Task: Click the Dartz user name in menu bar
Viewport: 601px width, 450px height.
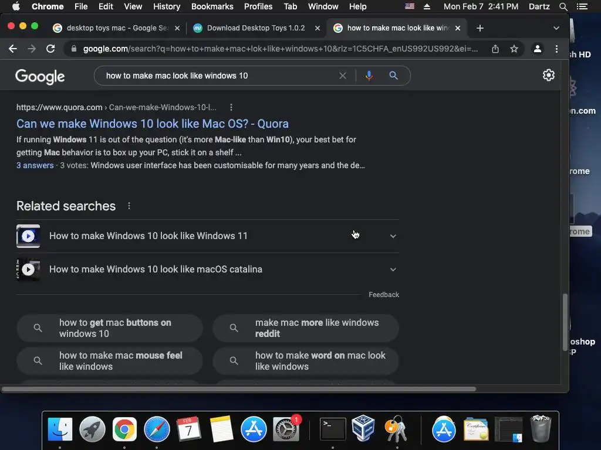Action: click(x=539, y=6)
